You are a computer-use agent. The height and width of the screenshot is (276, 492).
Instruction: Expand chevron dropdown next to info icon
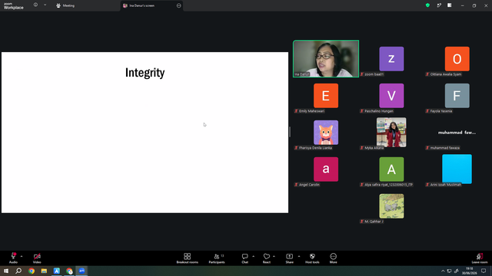[45, 5]
